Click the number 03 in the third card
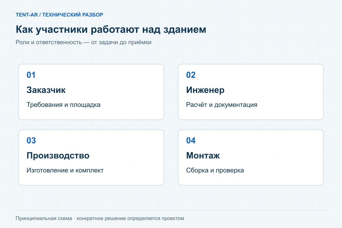 tap(31, 141)
